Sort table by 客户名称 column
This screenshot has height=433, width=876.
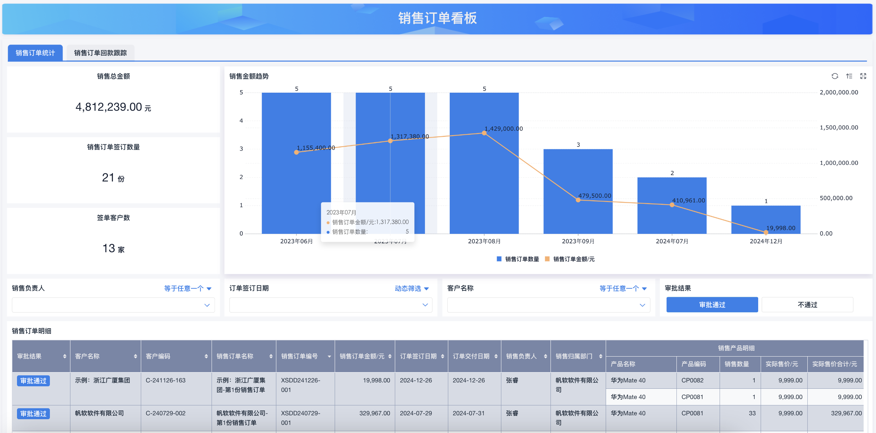pyautogui.click(x=135, y=356)
